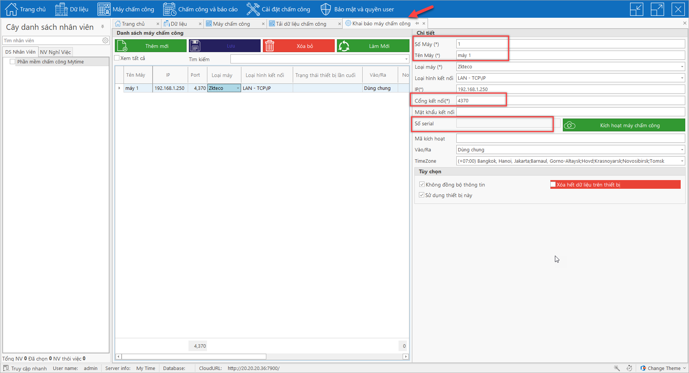The image size is (689, 373).
Task: Open Cài đặt chấm công tools icon
Action: (x=253, y=9)
